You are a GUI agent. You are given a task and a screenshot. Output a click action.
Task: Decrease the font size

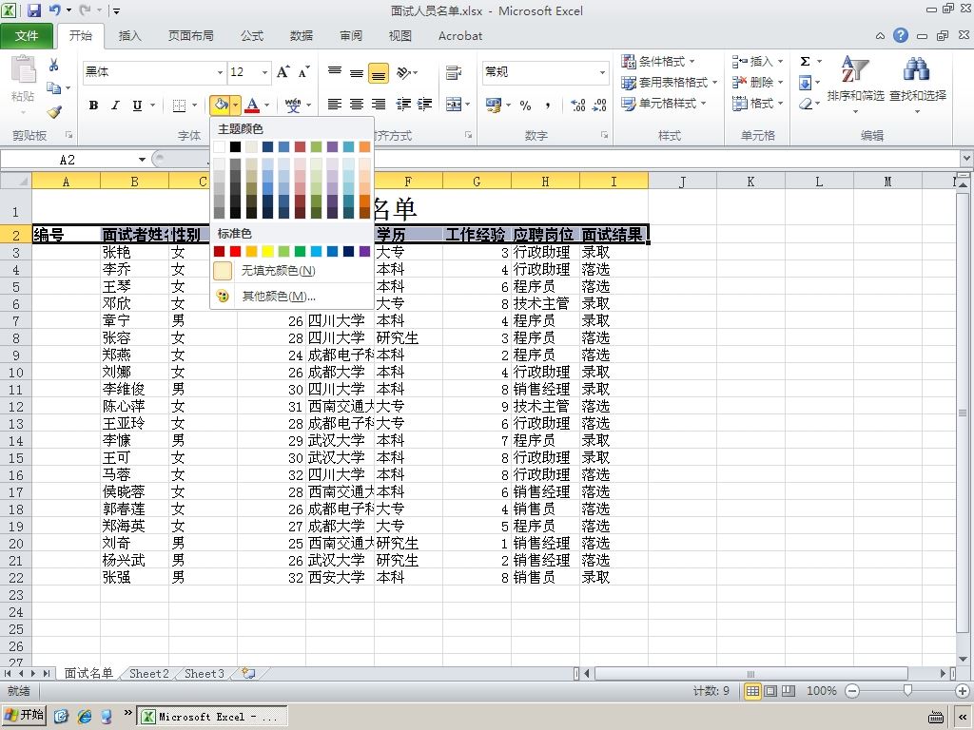point(303,72)
